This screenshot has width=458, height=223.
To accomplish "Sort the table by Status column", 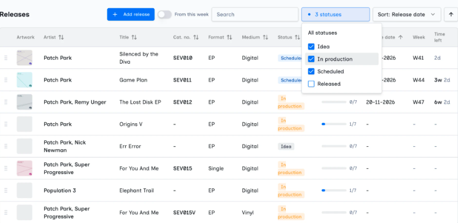I will pos(289,37).
